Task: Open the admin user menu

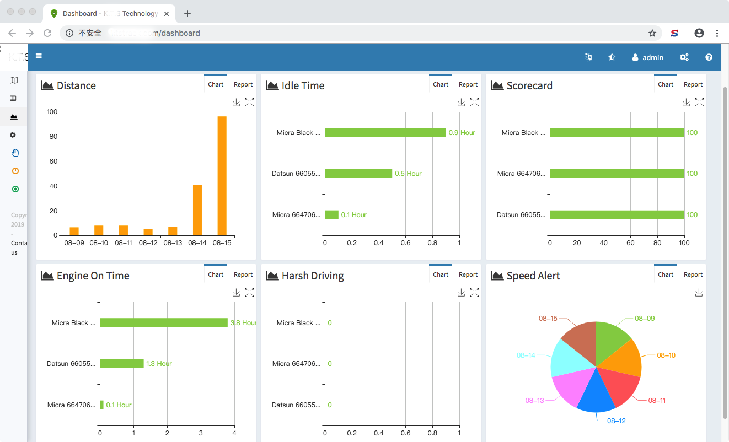Action: tap(648, 57)
